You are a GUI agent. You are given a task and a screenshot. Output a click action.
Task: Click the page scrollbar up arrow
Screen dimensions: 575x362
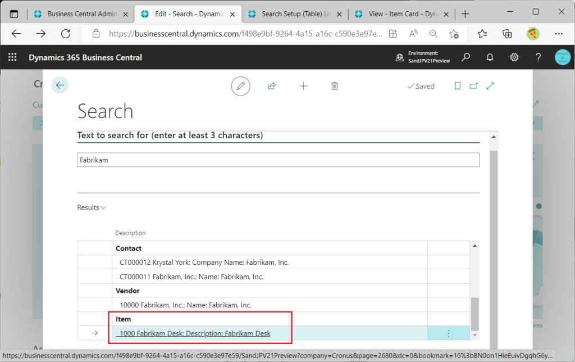pos(494,137)
